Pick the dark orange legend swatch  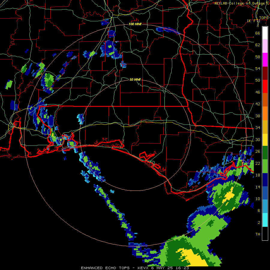coord(265,100)
